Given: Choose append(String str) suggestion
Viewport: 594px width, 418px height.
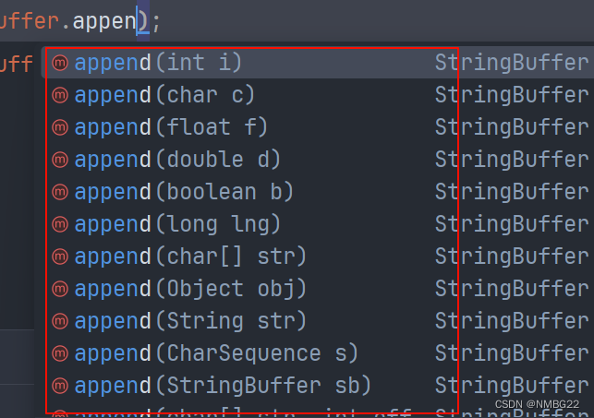Looking at the screenshot, I should [x=318, y=321].
